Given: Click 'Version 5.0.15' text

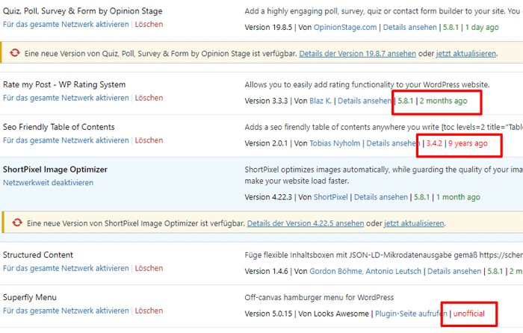Looking at the screenshot, I should (268, 314).
